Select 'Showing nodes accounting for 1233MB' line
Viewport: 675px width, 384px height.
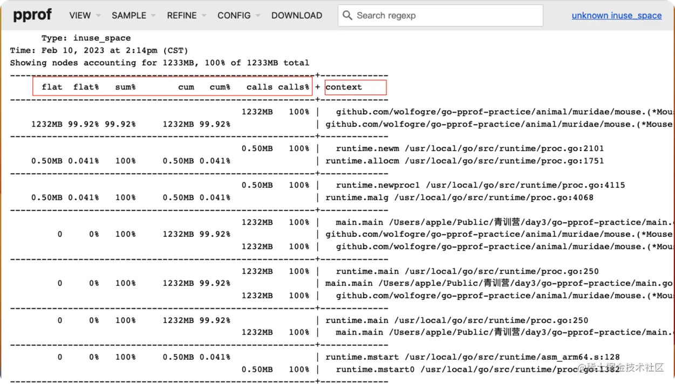tap(160, 63)
